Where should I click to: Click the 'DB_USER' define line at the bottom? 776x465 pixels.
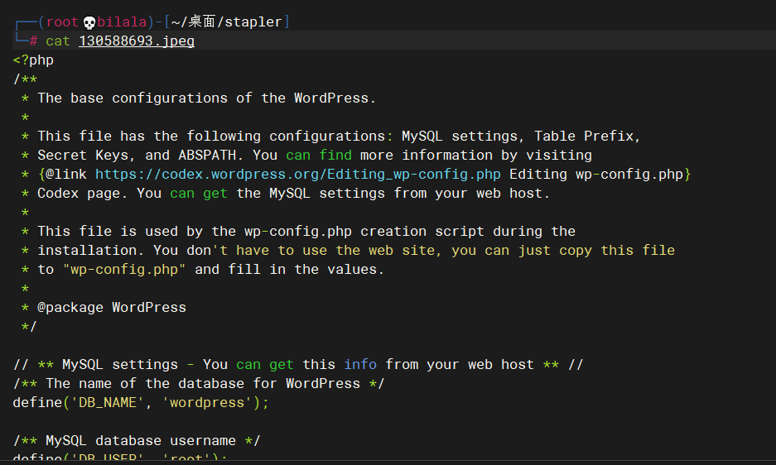click(x=120, y=458)
